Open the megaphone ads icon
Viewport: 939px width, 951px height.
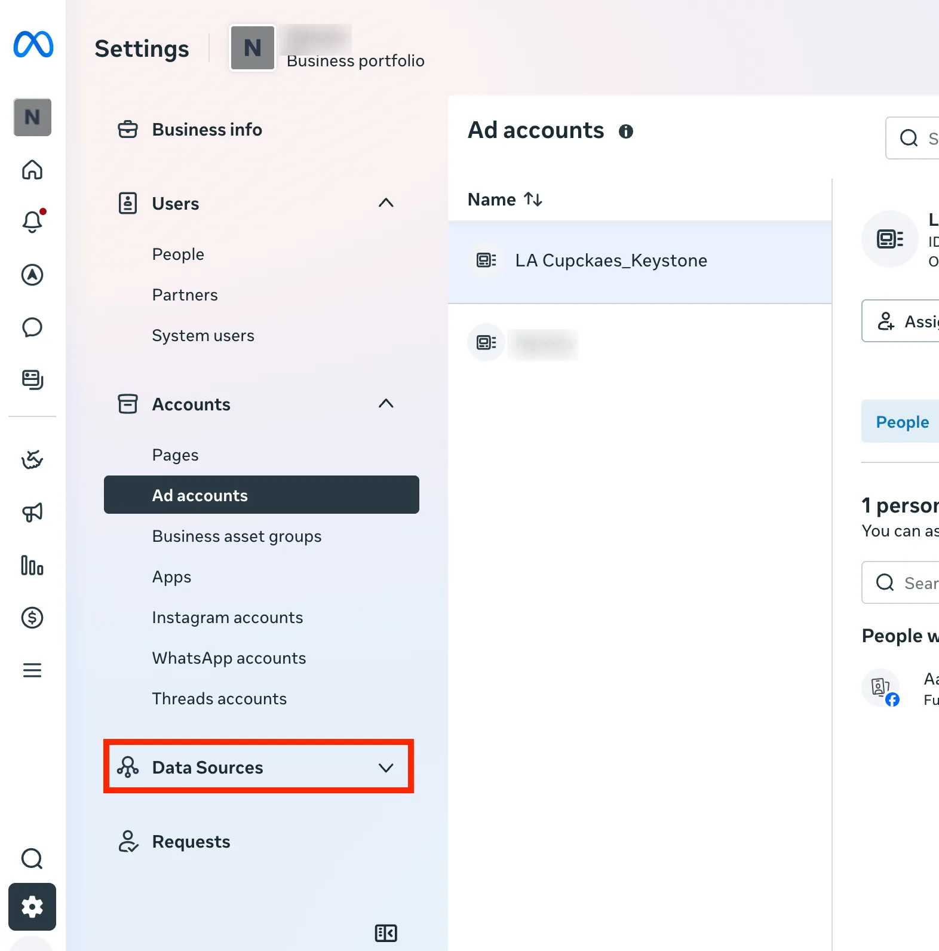(x=32, y=512)
